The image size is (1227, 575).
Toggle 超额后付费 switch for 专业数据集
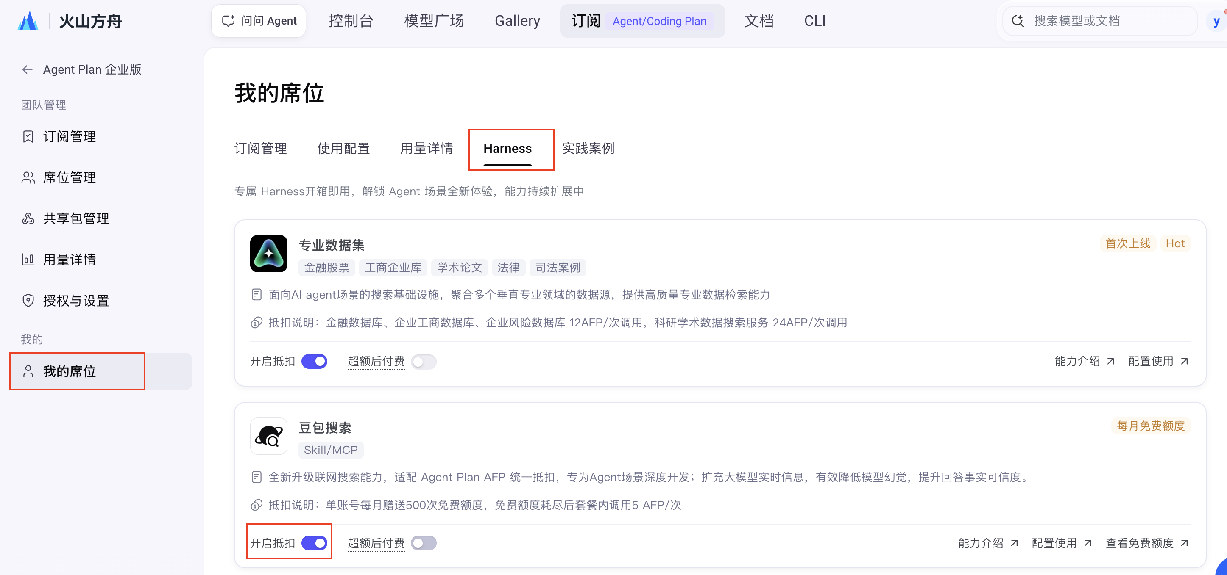(424, 362)
